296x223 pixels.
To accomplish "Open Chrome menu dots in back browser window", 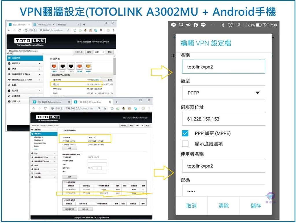I will coord(113,30).
